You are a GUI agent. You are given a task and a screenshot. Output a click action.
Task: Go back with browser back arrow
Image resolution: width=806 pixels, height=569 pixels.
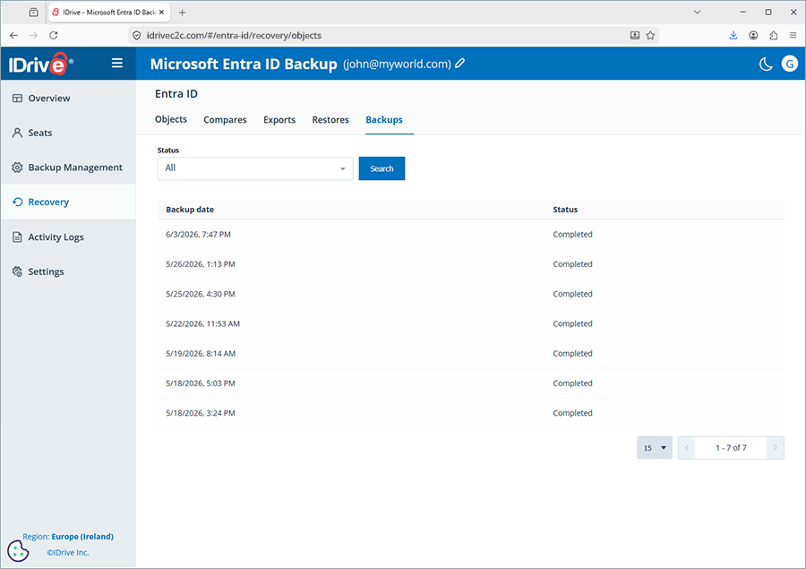tap(13, 36)
